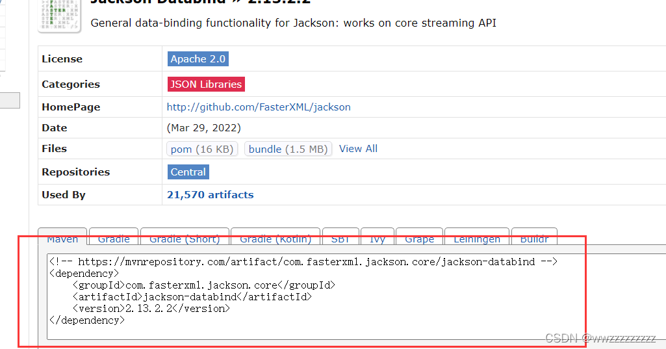The width and height of the screenshot is (666, 349).
Task: Click inside the Maven dependency snippet textarea
Action: coord(356,297)
